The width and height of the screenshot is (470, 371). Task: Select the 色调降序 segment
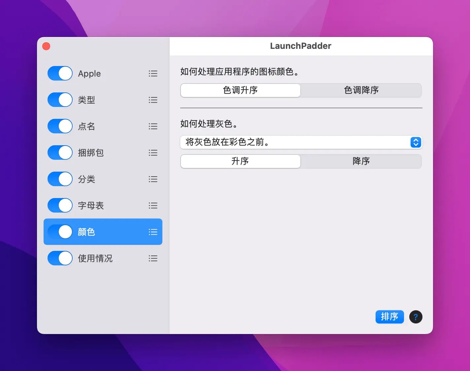click(361, 90)
